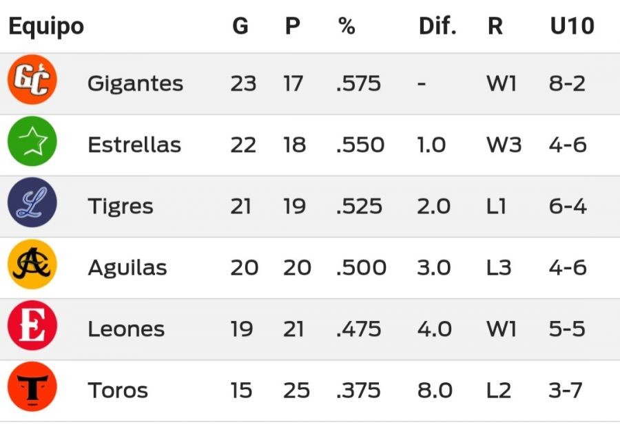This screenshot has height=438, width=620.
Task: Click the Toros orange T logo
Action: click(32, 388)
